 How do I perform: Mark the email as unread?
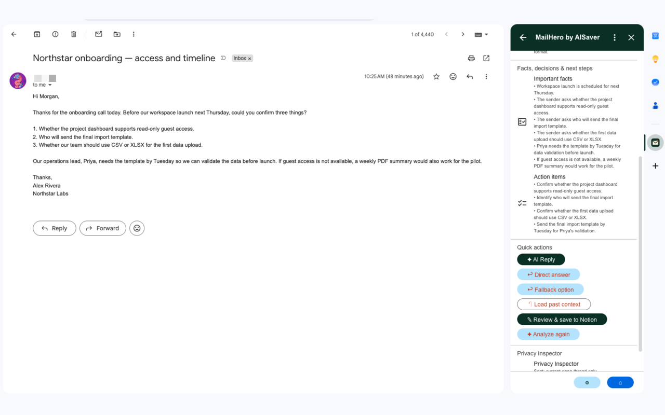[x=99, y=34]
